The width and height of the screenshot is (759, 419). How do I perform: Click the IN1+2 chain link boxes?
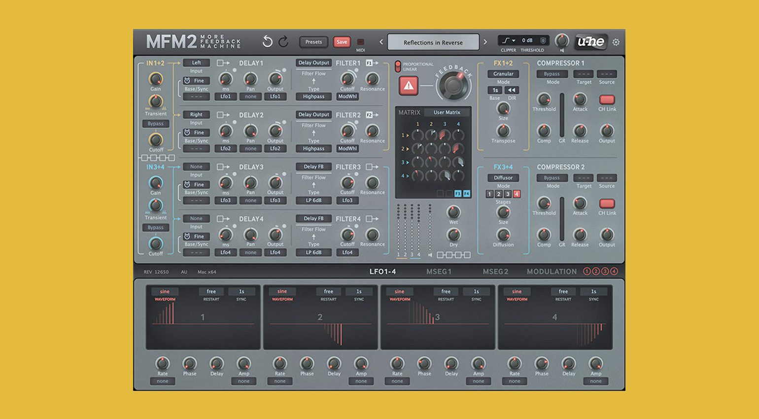158,158
